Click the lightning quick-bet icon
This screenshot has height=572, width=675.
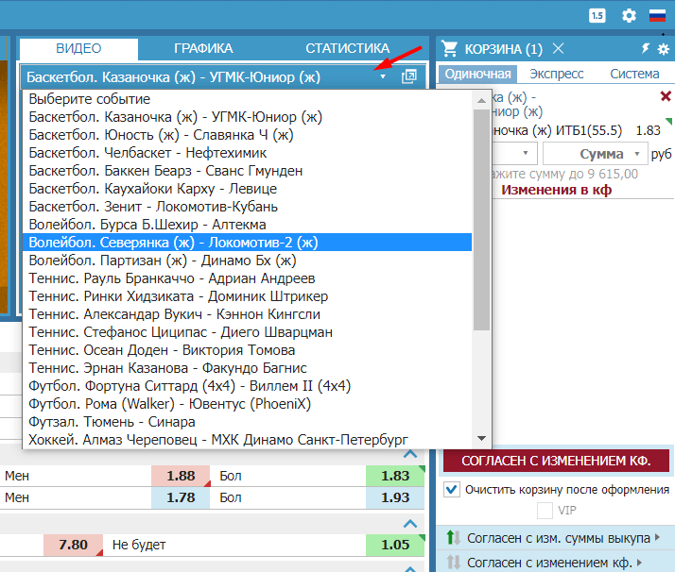tap(646, 48)
